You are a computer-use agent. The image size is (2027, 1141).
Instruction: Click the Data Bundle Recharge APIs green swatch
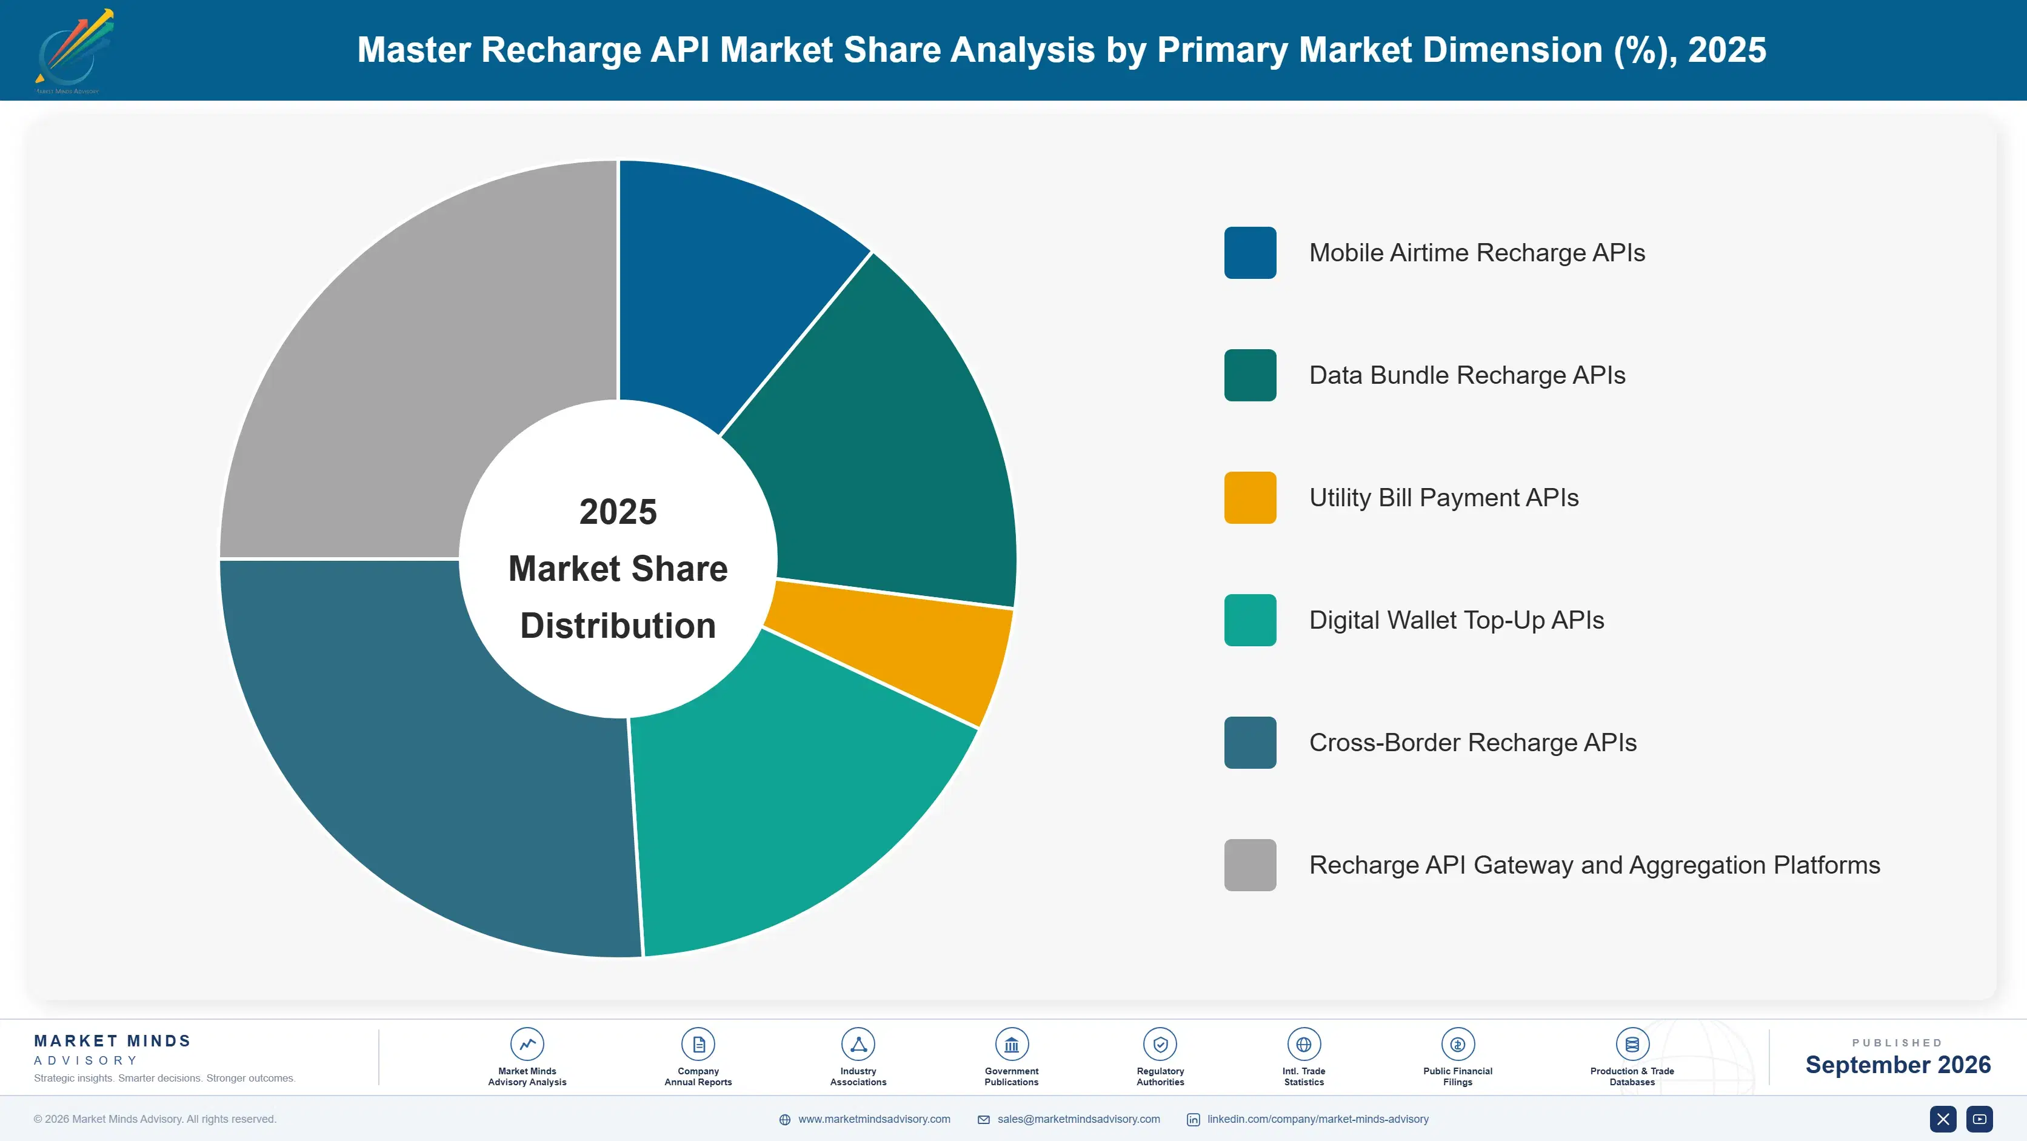tap(1249, 375)
